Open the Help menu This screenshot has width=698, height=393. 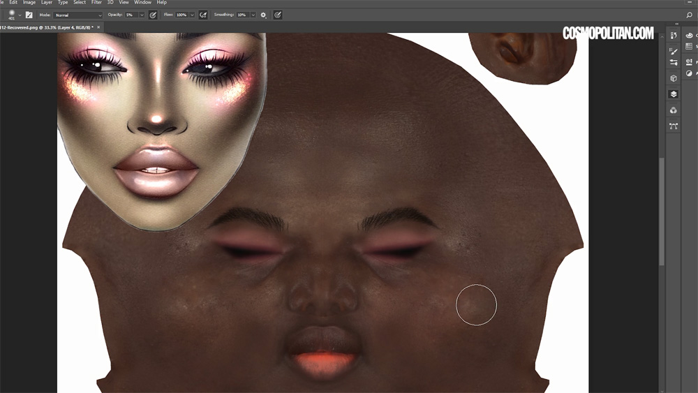pyautogui.click(x=162, y=2)
